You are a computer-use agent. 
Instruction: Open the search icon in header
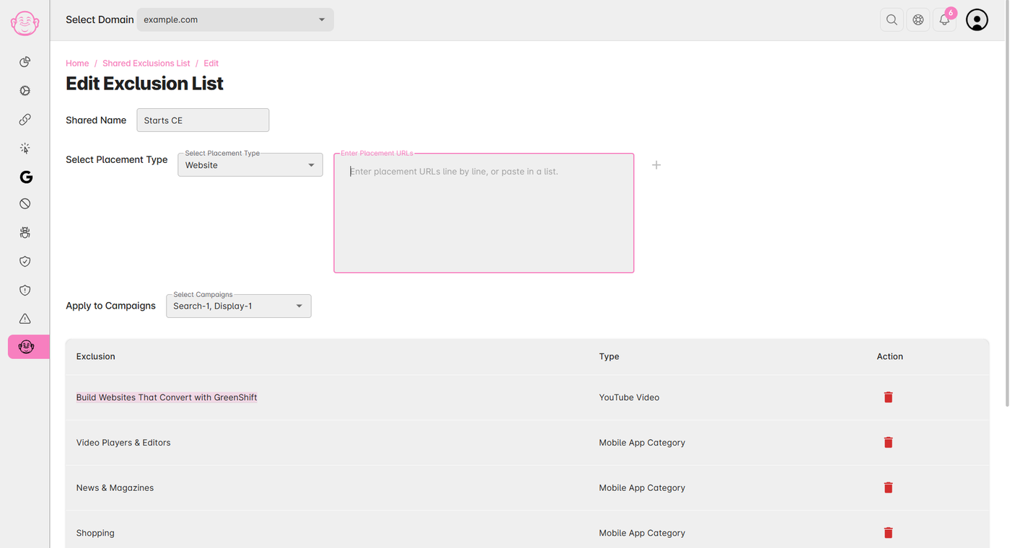pyautogui.click(x=892, y=20)
